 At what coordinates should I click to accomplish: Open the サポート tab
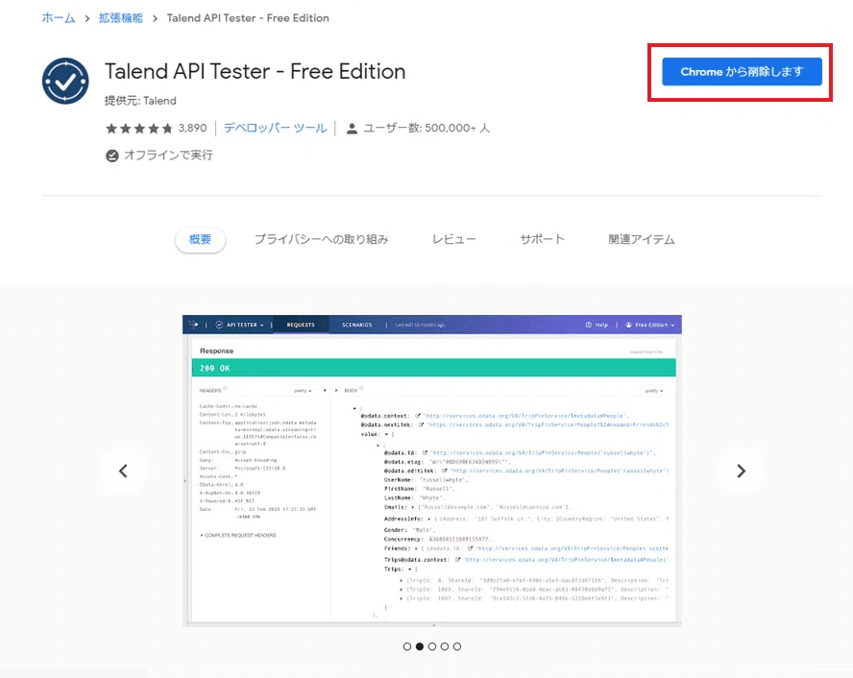point(543,239)
